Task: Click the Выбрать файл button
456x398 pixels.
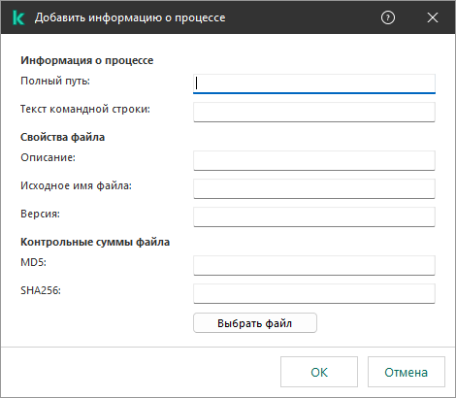Action: click(x=255, y=322)
